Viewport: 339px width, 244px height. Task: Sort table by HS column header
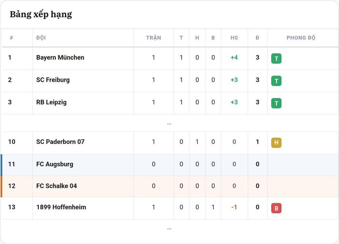click(234, 38)
